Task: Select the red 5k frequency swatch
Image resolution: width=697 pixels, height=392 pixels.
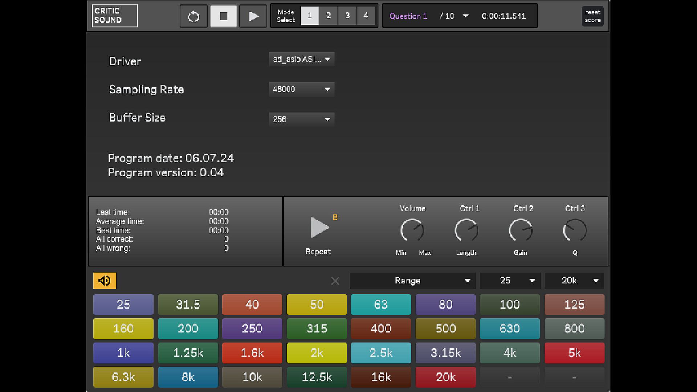Action: coord(574,353)
